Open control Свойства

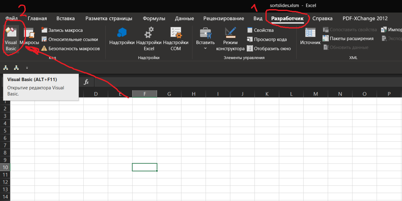coord(260,30)
